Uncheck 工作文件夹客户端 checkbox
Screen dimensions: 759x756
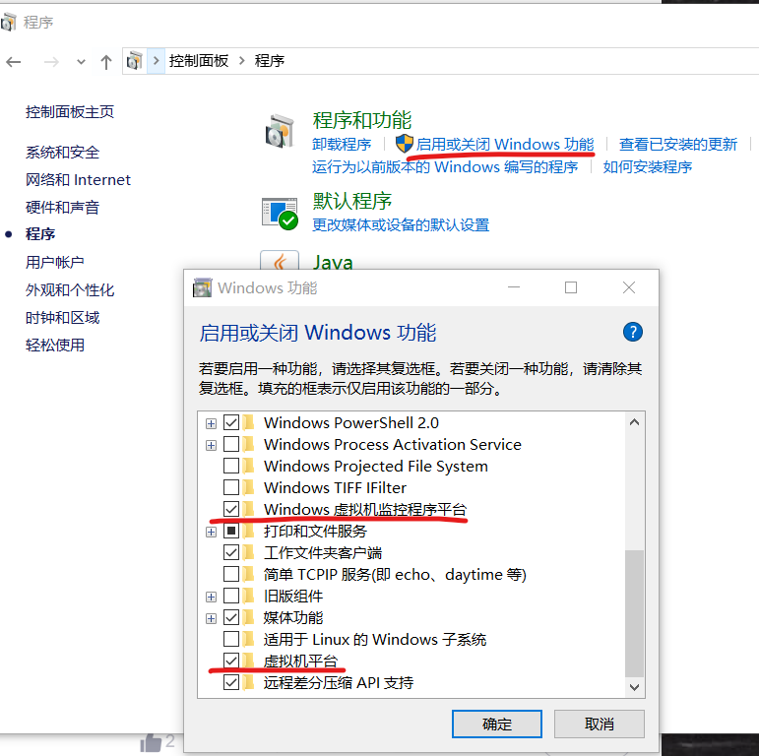click(x=231, y=552)
